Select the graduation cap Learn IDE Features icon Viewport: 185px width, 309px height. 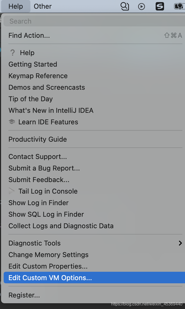(x=12, y=122)
